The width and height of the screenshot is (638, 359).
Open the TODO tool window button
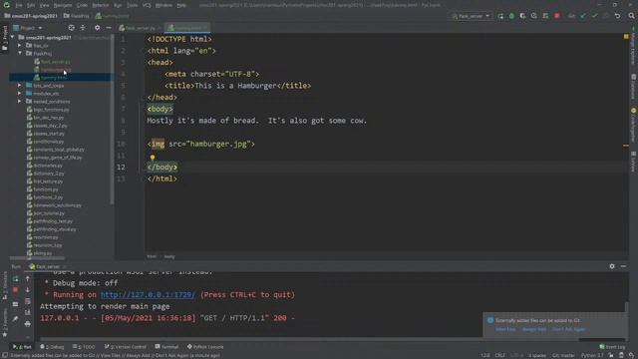(84, 347)
